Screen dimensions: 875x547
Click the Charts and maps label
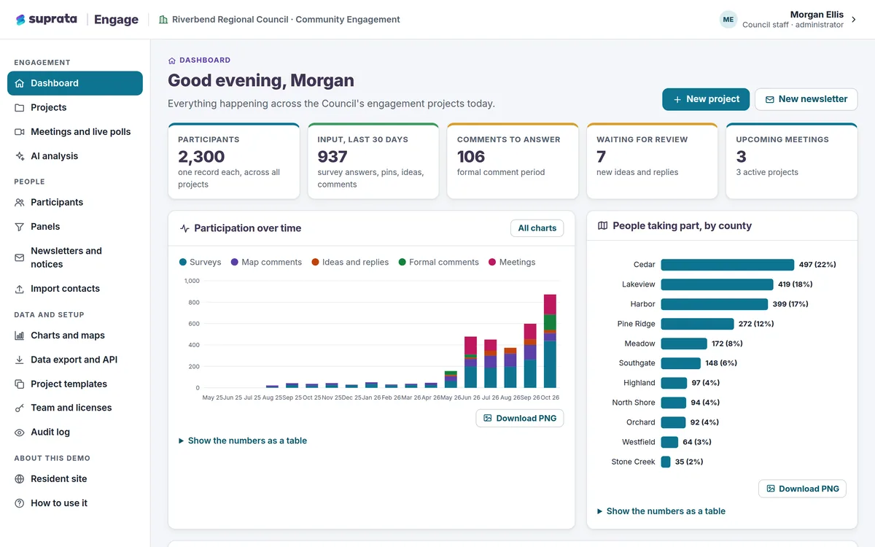68,335
